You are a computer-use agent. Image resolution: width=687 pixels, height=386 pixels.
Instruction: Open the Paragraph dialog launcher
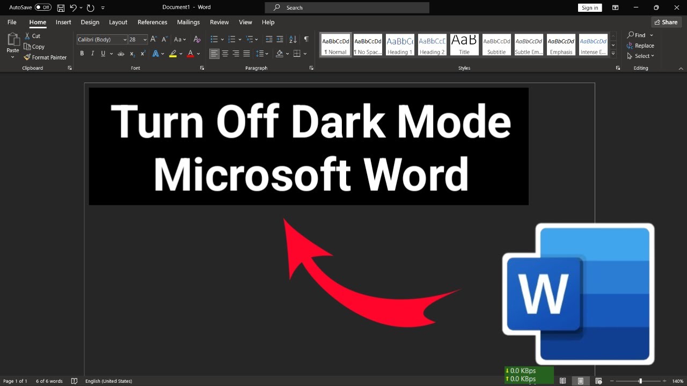[311, 68]
